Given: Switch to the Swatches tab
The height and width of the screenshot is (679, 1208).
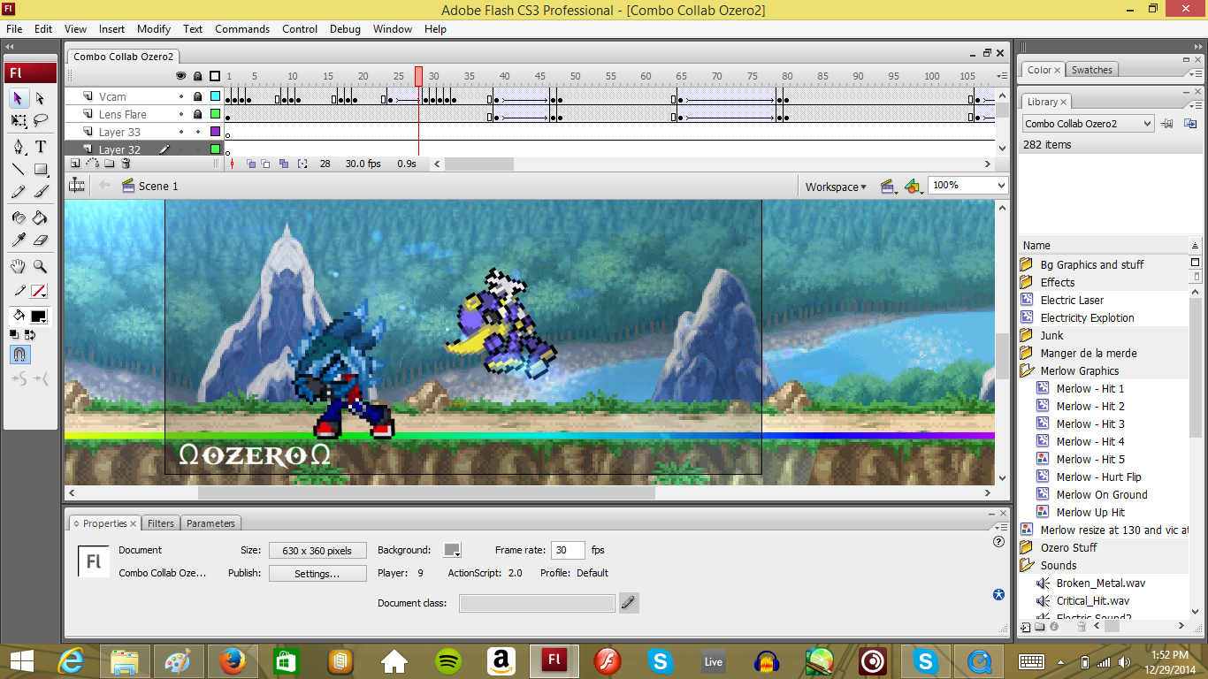Looking at the screenshot, I should pyautogui.click(x=1091, y=70).
